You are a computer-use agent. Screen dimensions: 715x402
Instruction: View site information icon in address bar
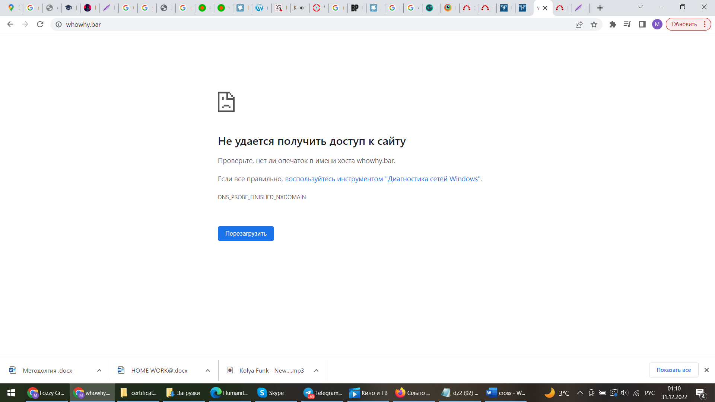click(58, 25)
